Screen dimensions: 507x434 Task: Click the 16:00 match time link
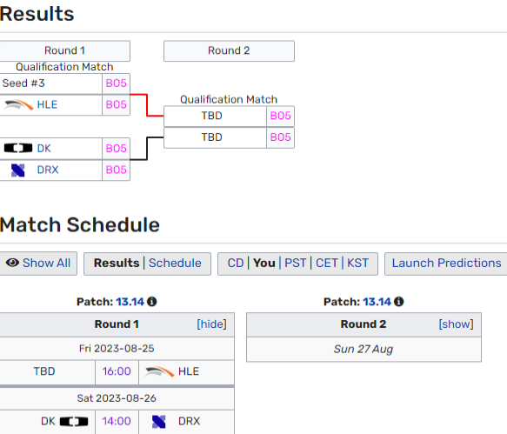click(117, 371)
